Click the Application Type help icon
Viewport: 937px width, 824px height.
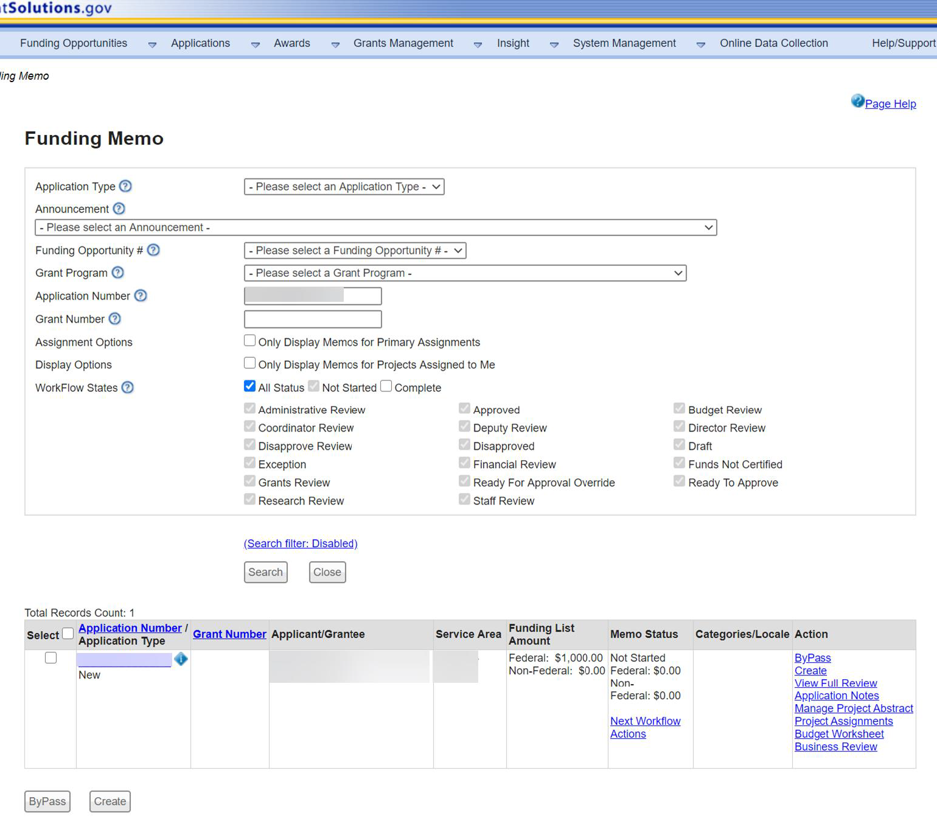[x=125, y=186]
